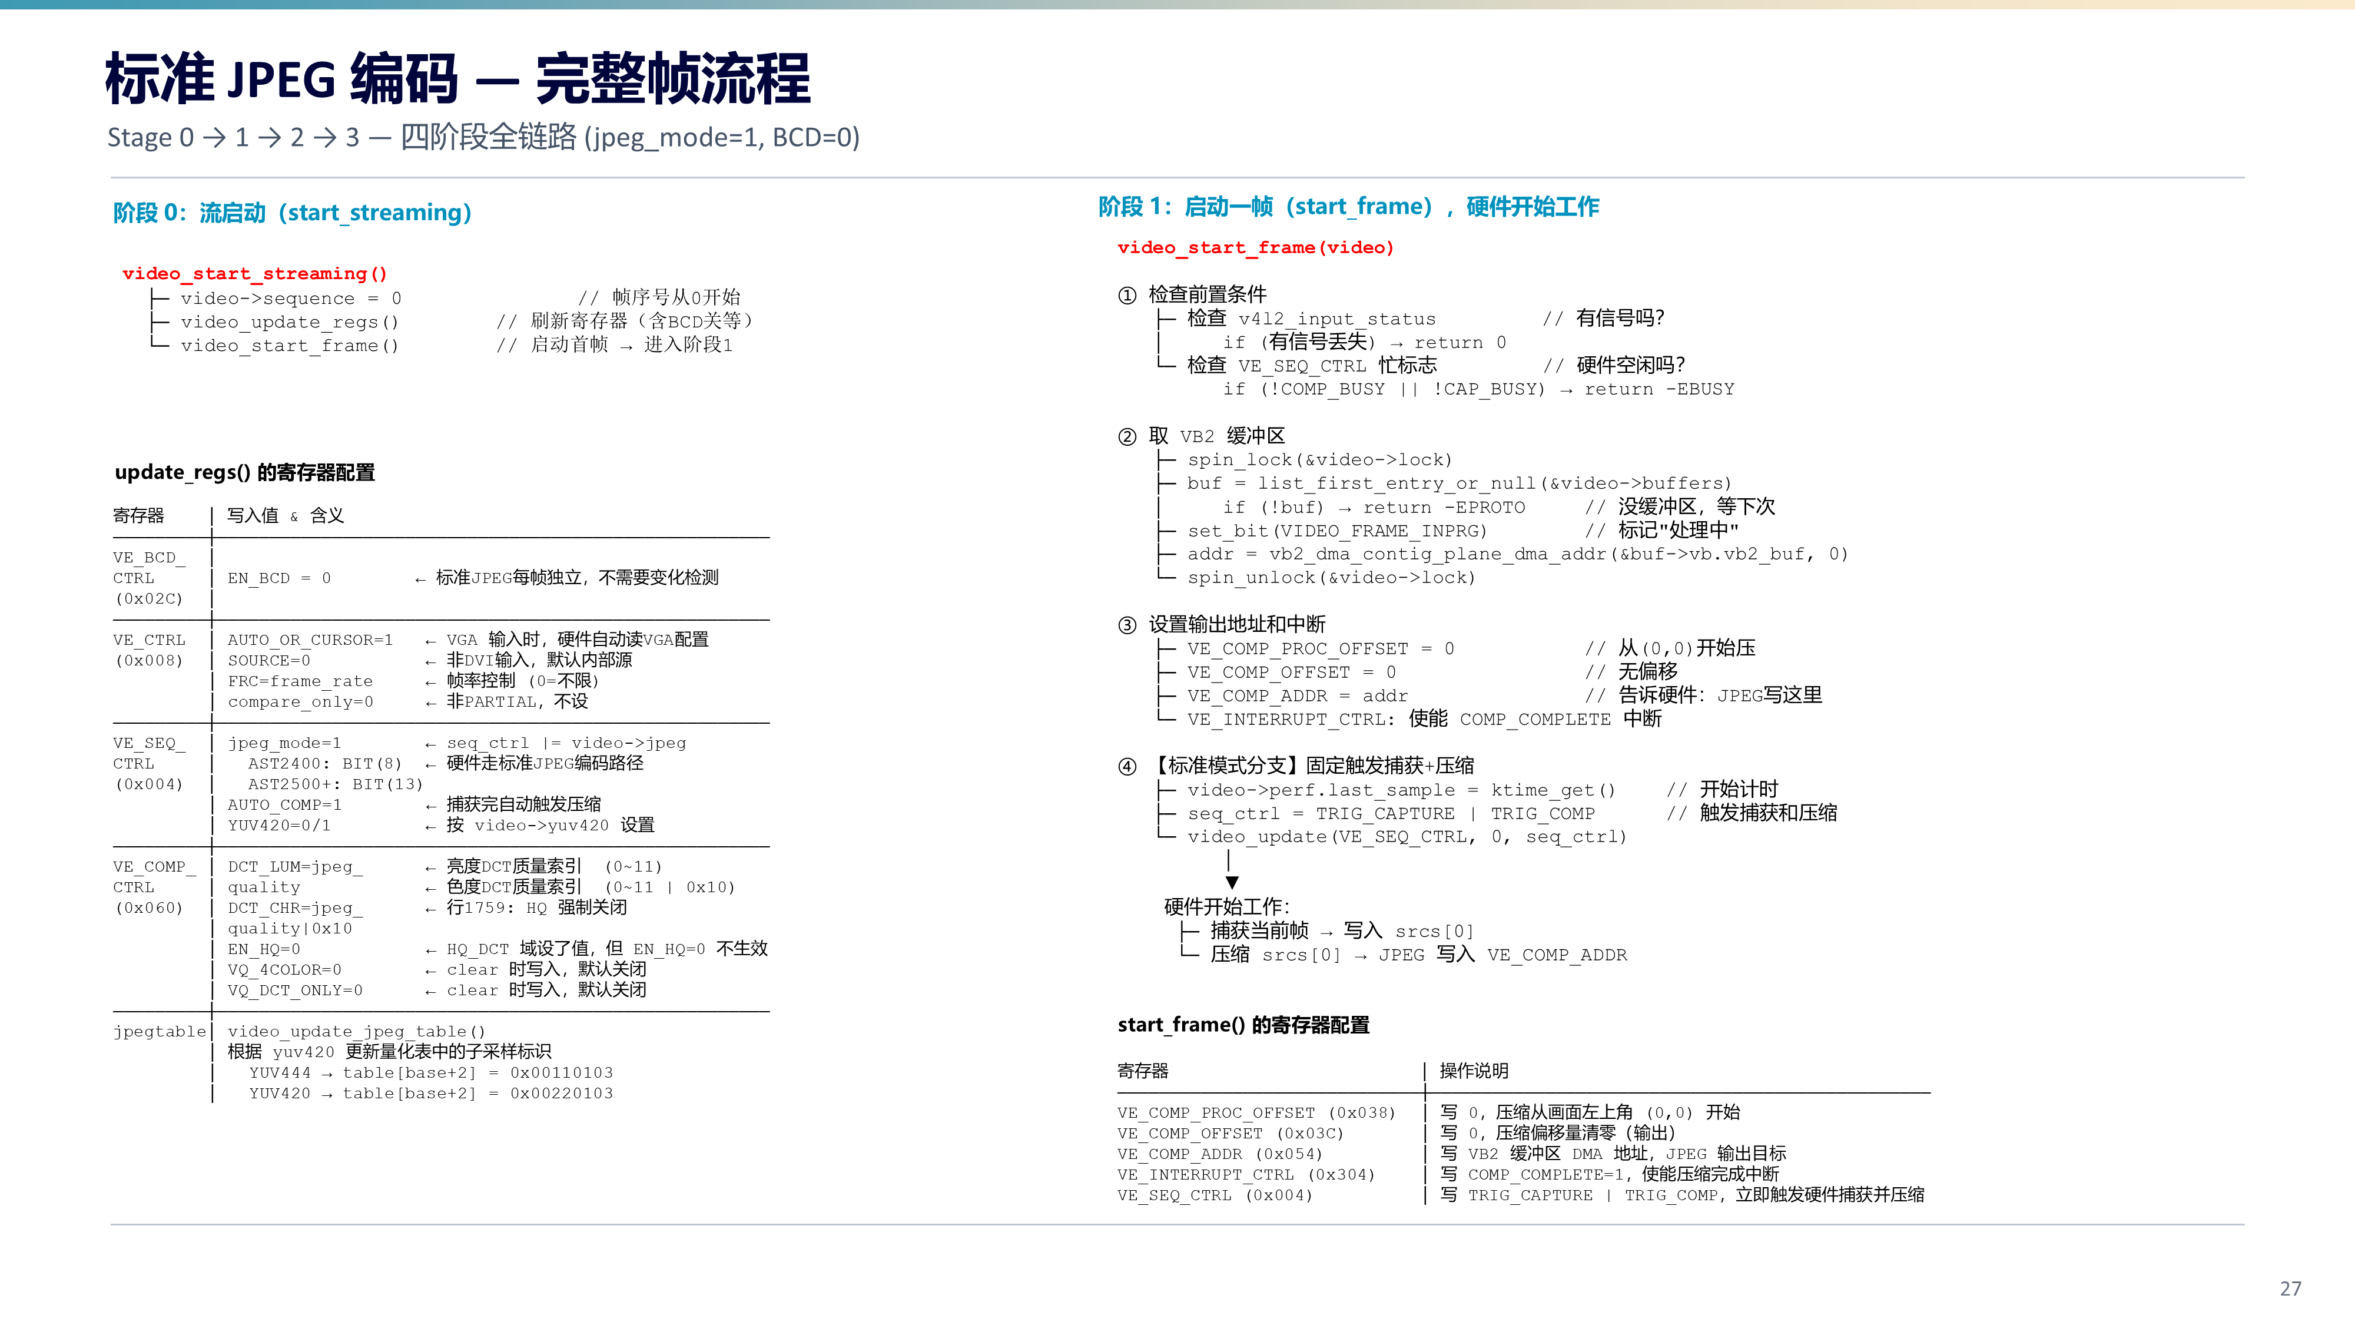Select the update_regs() 的寄存器配置 heading
Screen dimensions: 2355x1325
pos(245,472)
